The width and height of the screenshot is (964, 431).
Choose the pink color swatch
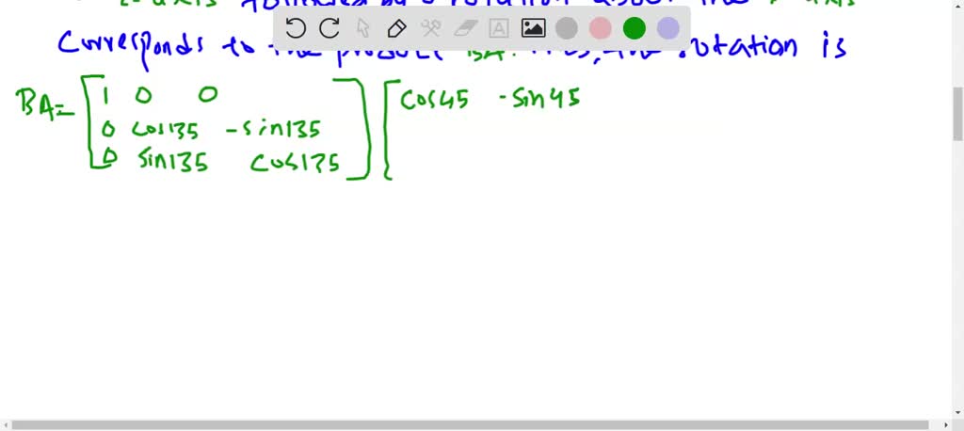point(600,28)
